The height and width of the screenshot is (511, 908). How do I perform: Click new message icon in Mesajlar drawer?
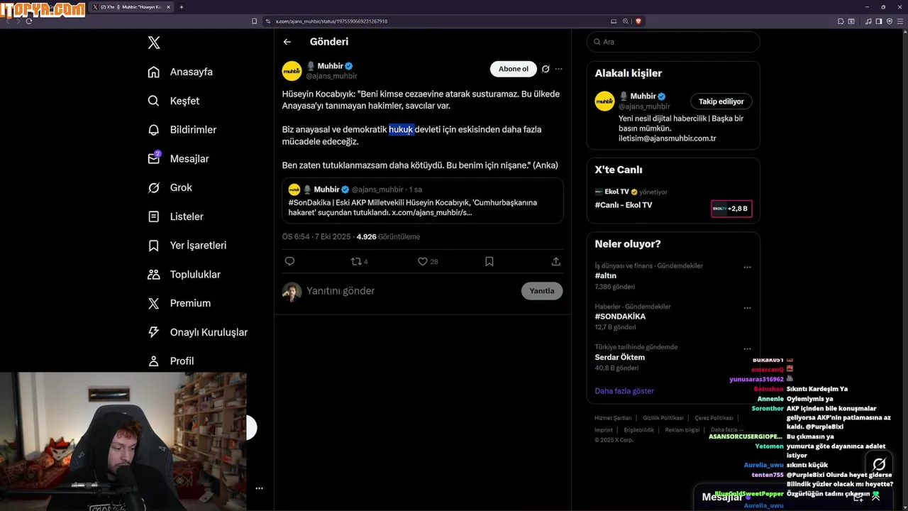point(858,498)
